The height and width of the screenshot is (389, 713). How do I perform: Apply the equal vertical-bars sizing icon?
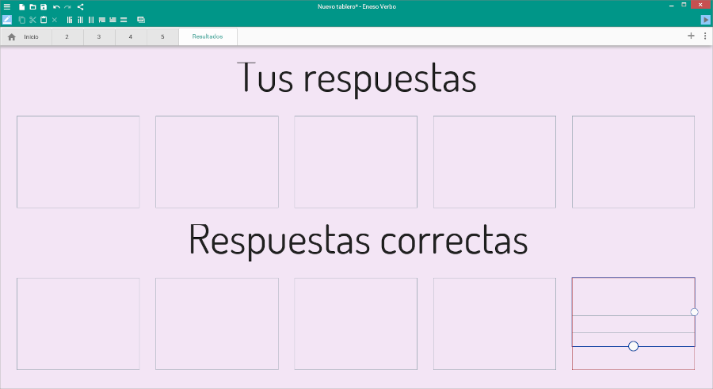point(91,20)
